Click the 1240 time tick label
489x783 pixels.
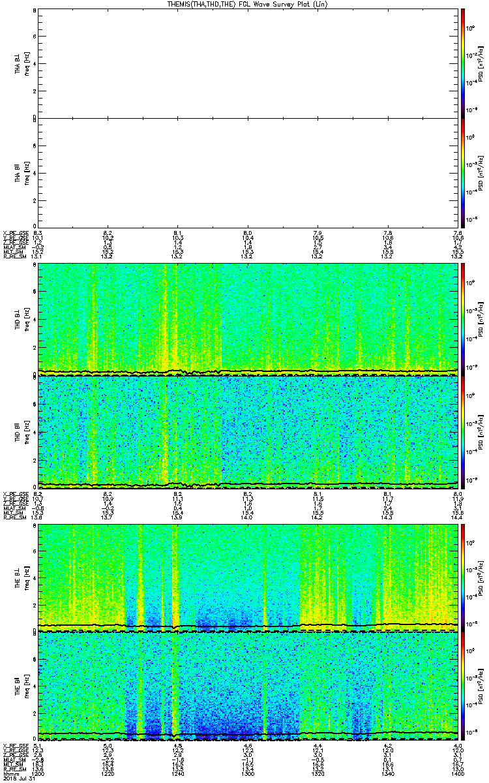click(178, 773)
